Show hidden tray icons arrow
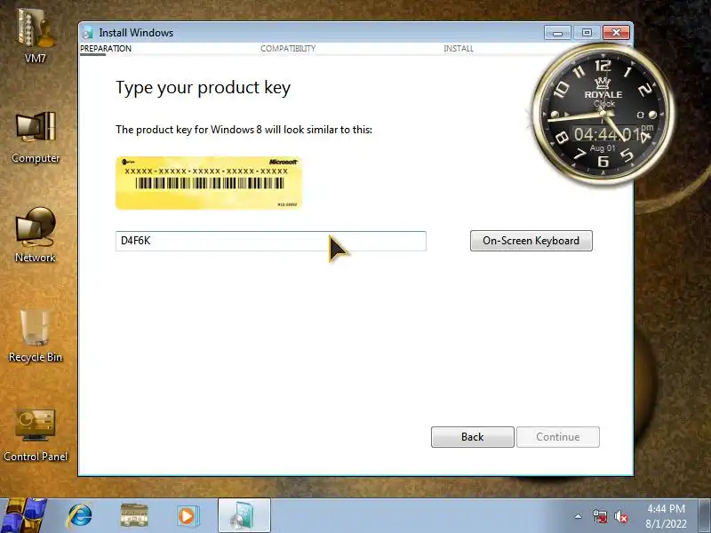Screen dimensions: 711x533 [579, 516]
